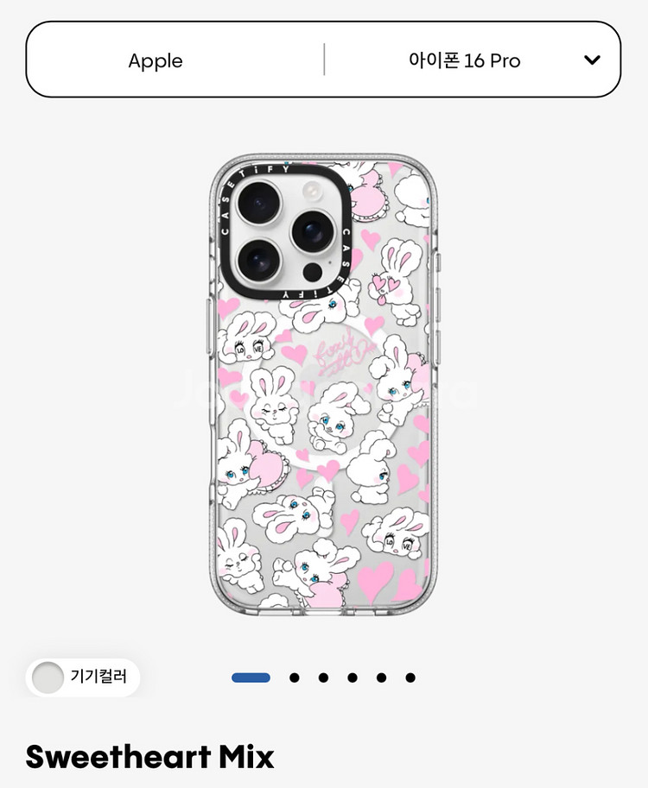
Task: Click the bottom-left camera lens
Action: [x=259, y=262]
